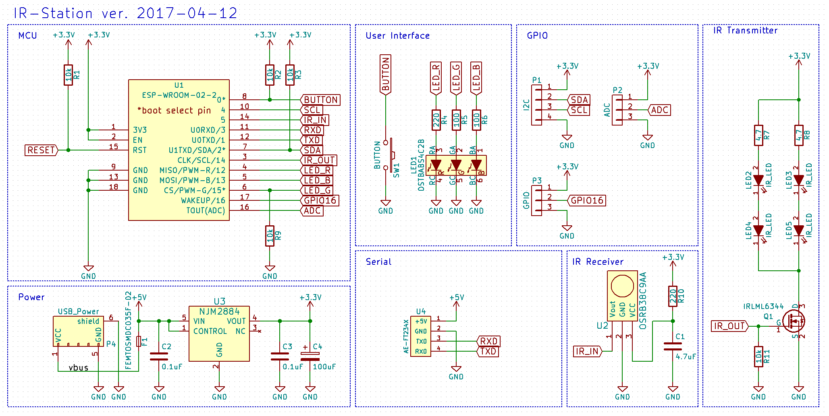This screenshot has width=829, height=416.
Task: Click GPIO16 label at connector P3
Action: 587,200
